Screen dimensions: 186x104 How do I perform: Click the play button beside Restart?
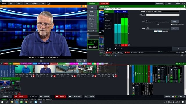pyautogui.click(x=85, y=61)
